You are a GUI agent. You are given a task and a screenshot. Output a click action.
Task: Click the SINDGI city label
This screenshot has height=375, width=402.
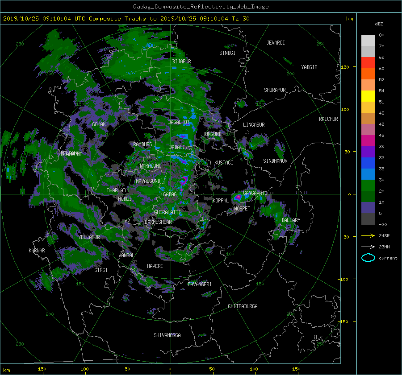pyautogui.click(x=227, y=53)
